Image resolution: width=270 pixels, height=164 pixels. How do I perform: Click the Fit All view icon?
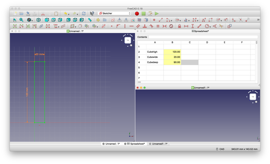click(15, 20)
